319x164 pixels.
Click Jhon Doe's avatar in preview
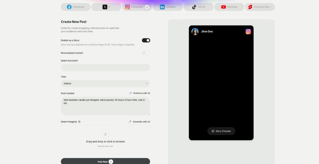tap(195, 31)
